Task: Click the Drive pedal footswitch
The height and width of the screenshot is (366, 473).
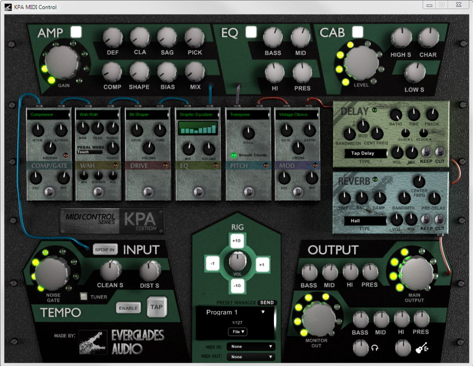Action: (x=149, y=192)
